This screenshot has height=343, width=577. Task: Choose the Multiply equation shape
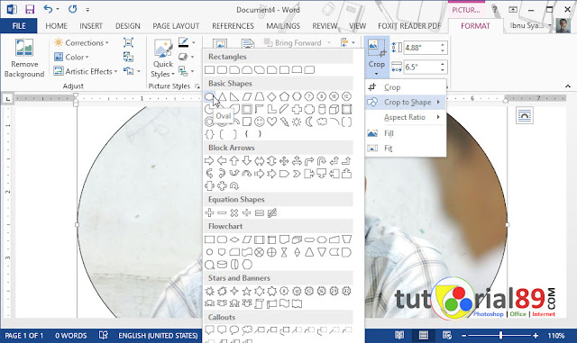click(234, 212)
